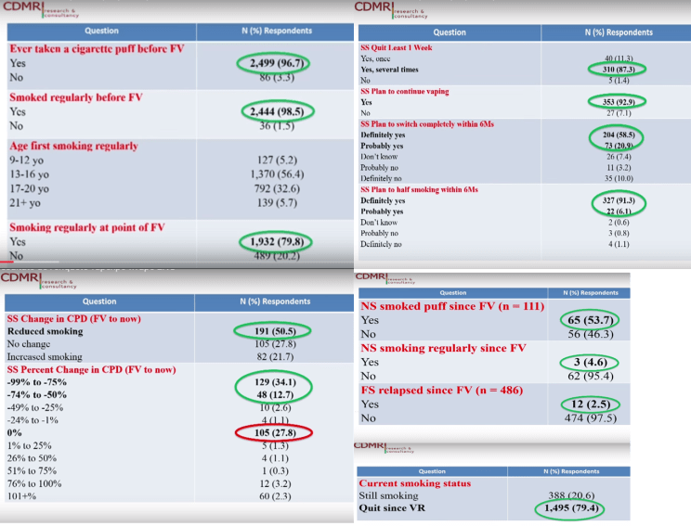Click 'Quit since VR' row label
The image size is (691, 526).
(389, 509)
